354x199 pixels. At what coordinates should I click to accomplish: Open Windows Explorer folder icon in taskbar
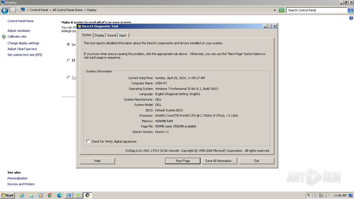tap(31, 195)
